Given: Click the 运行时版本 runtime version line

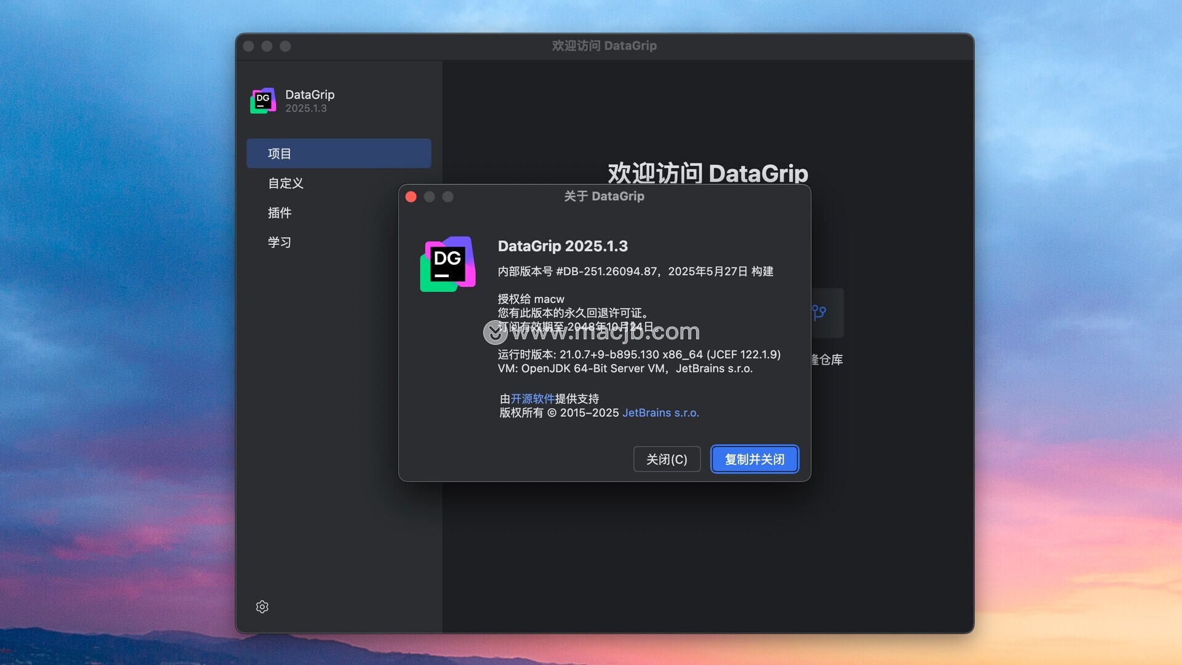Looking at the screenshot, I should [639, 355].
